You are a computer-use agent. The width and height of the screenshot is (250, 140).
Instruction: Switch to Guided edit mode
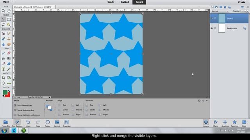point(125,2)
